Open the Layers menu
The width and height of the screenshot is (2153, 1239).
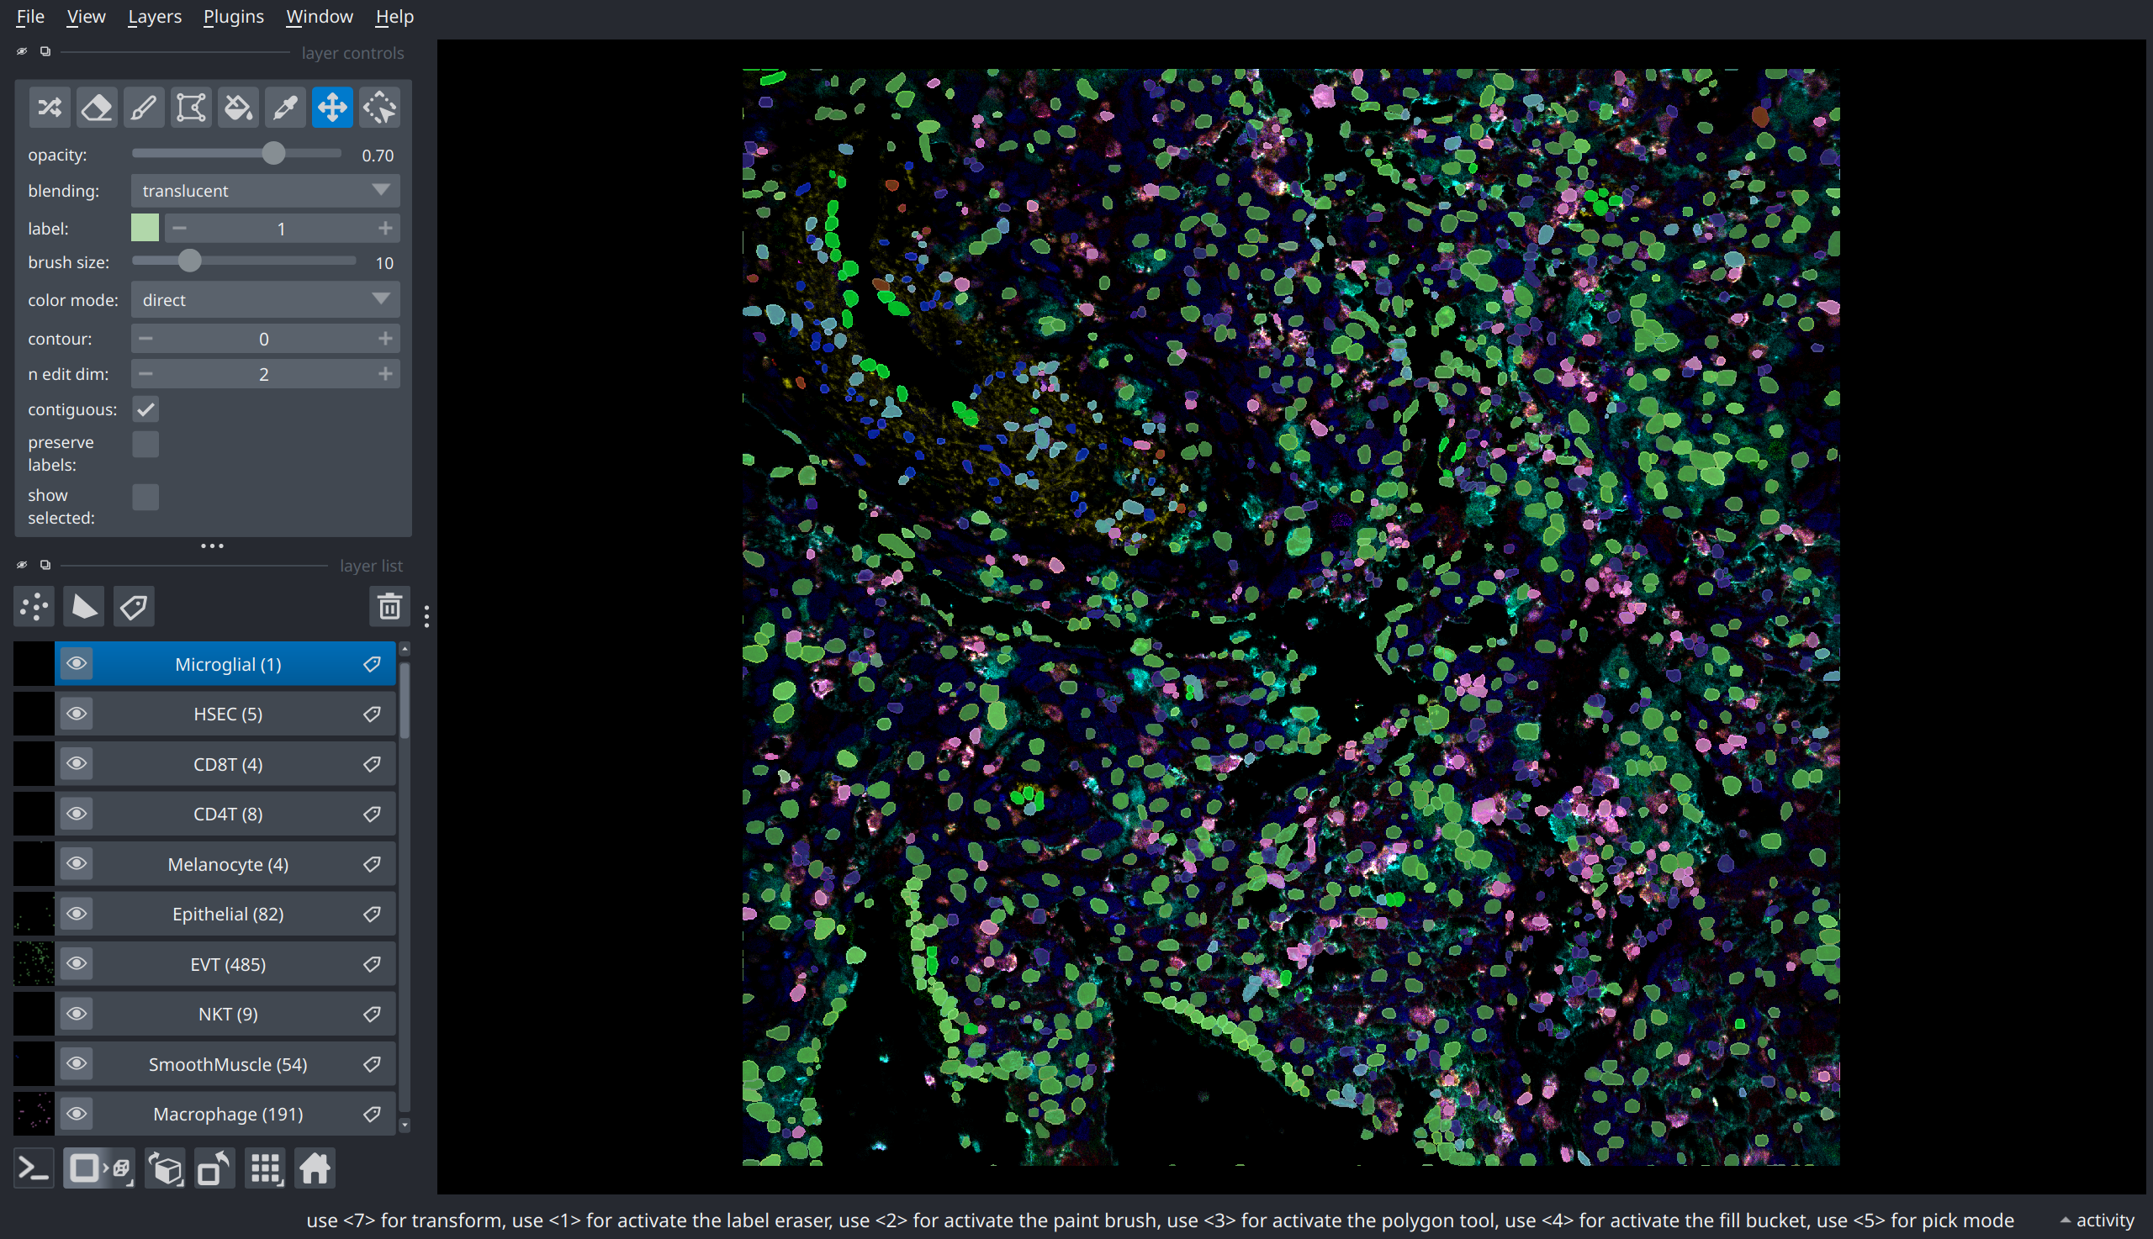click(154, 16)
